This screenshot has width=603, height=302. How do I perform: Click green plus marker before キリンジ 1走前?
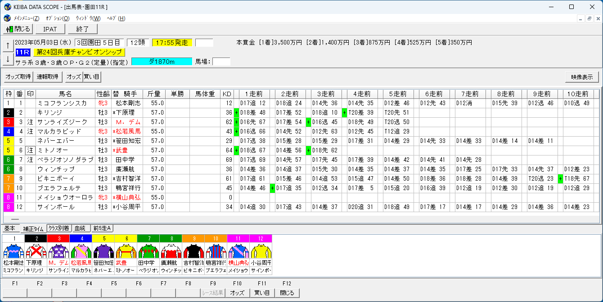pos(236,112)
